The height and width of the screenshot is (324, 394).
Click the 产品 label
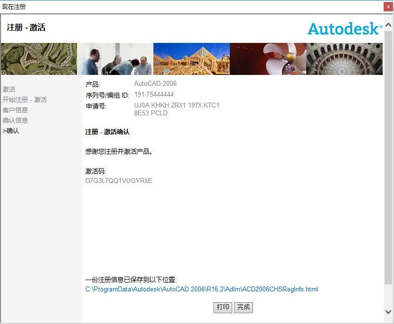(x=93, y=84)
